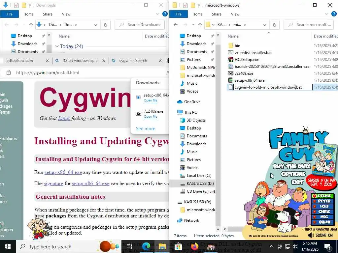Refresh the microsoft-windows folder view
This screenshot has width=338, height=253.
coord(274,25)
